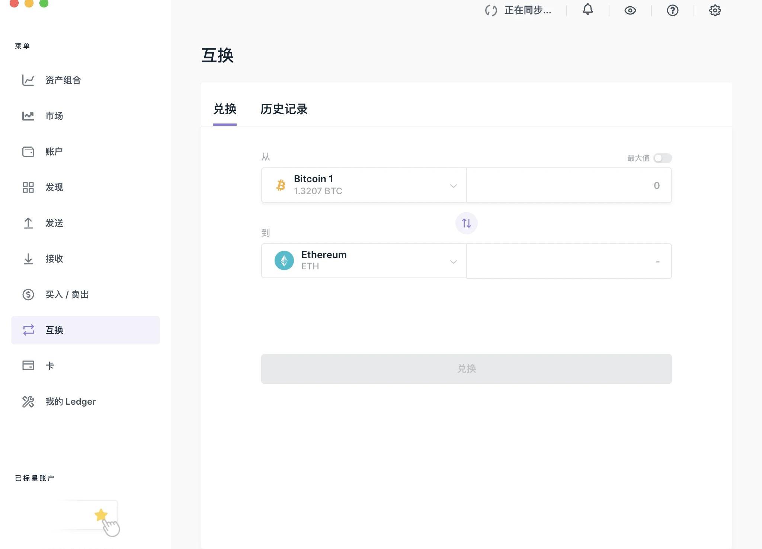Click the from amount input field
The height and width of the screenshot is (549, 762).
pos(569,185)
